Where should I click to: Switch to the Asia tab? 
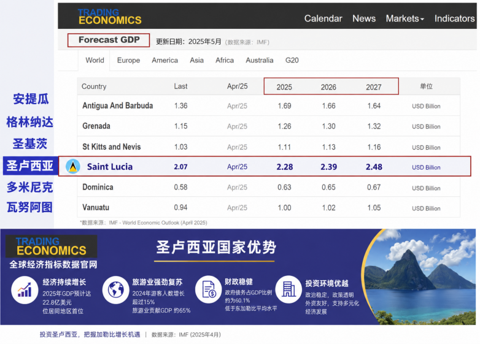coord(196,60)
